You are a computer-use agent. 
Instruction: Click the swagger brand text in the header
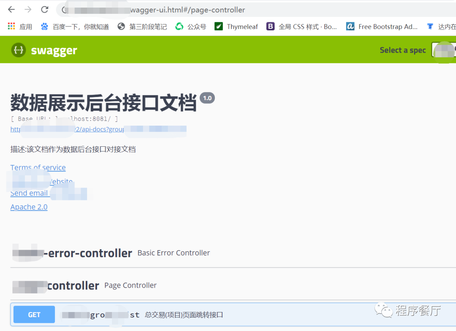(x=54, y=51)
